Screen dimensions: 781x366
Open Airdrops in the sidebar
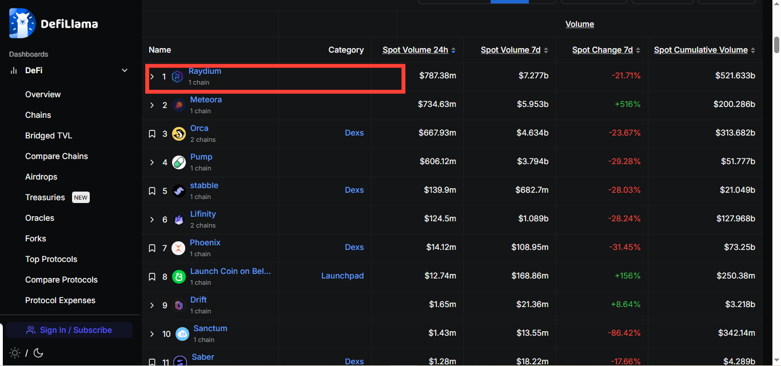[x=41, y=177]
